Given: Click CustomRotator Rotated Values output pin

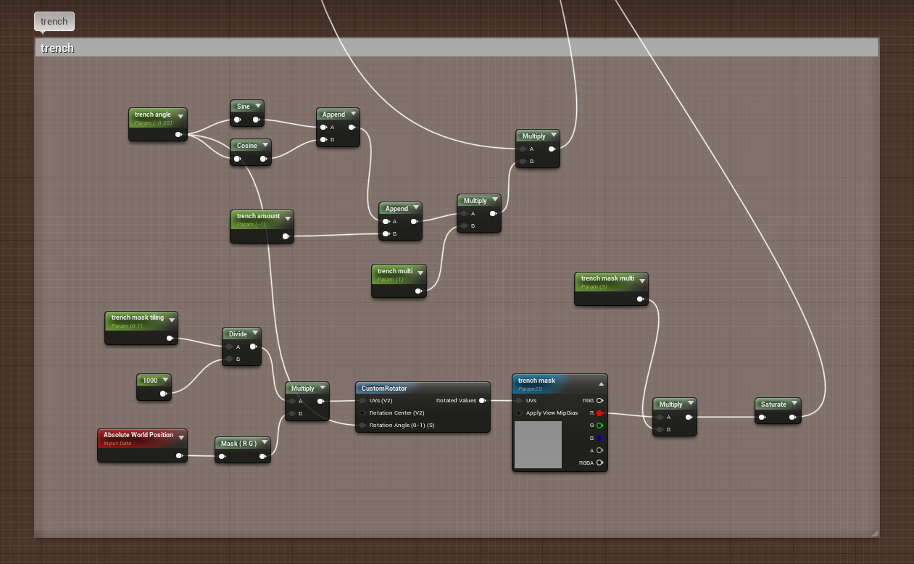Looking at the screenshot, I should click(483, 400).
